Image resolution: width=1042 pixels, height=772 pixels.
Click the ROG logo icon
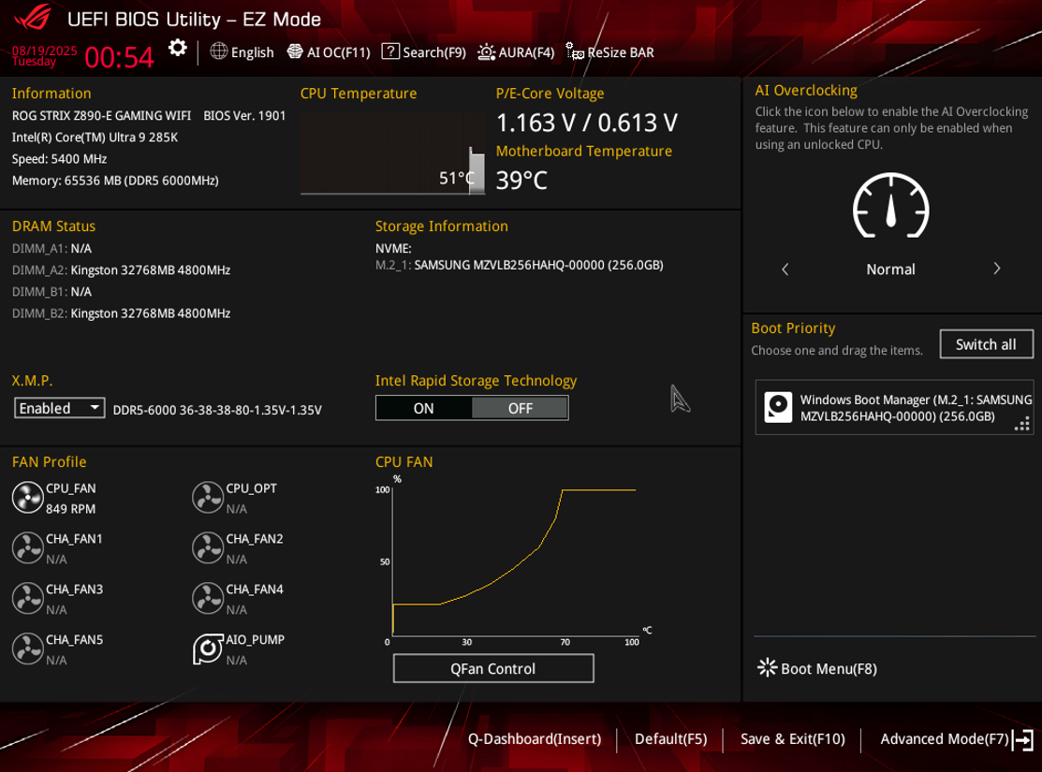32,17
